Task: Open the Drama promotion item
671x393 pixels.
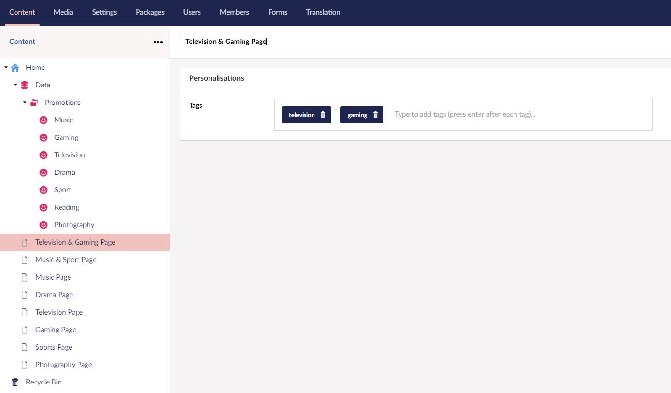Action: 65,172
